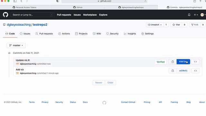
Task: Click the Newer pagination button
Action: 99,82
